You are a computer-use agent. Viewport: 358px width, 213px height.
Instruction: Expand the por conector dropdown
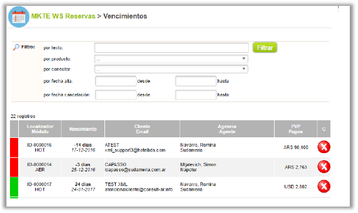pyautogui.click(x=171, y=69)
